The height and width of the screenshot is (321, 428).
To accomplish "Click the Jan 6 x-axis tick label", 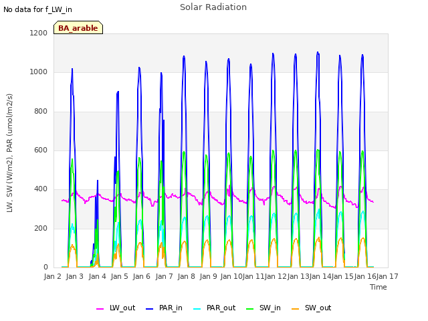I will (x=141, y=276).
